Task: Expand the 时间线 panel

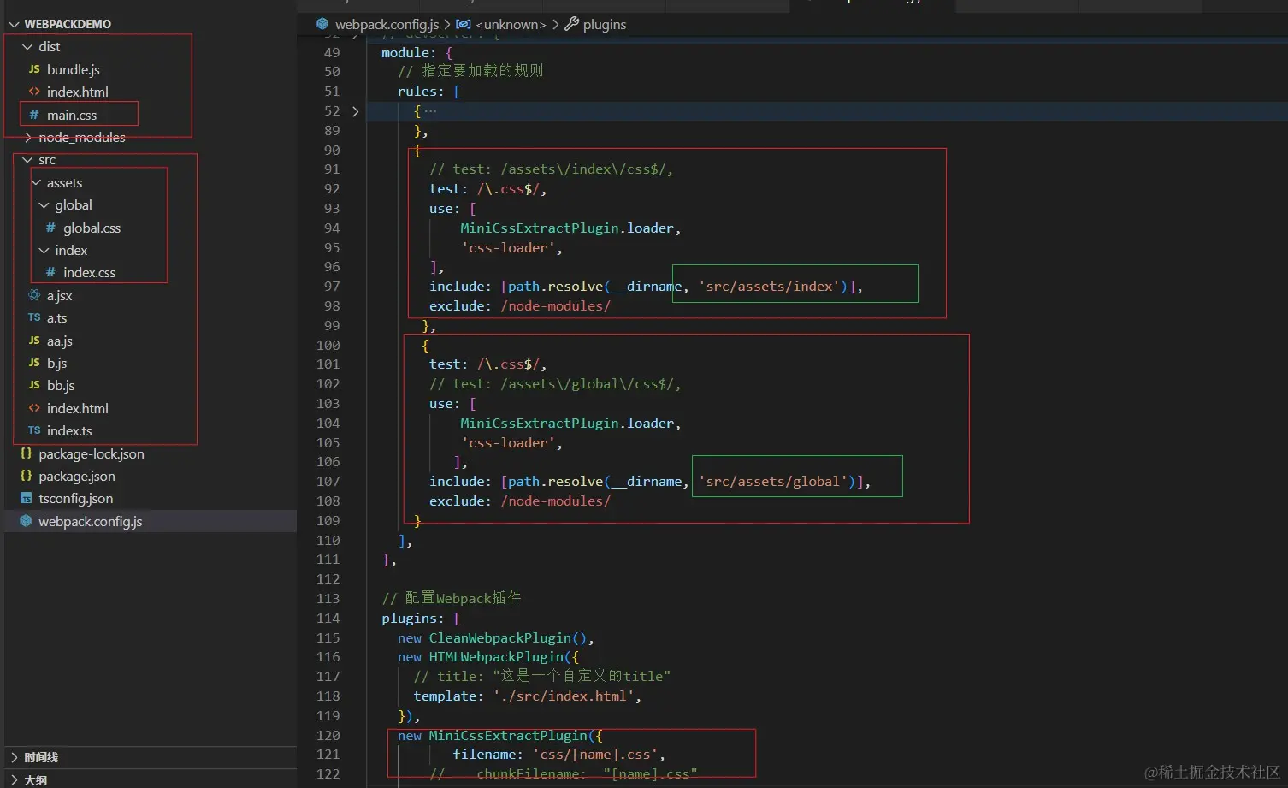Action: click(x=41, y=757)
